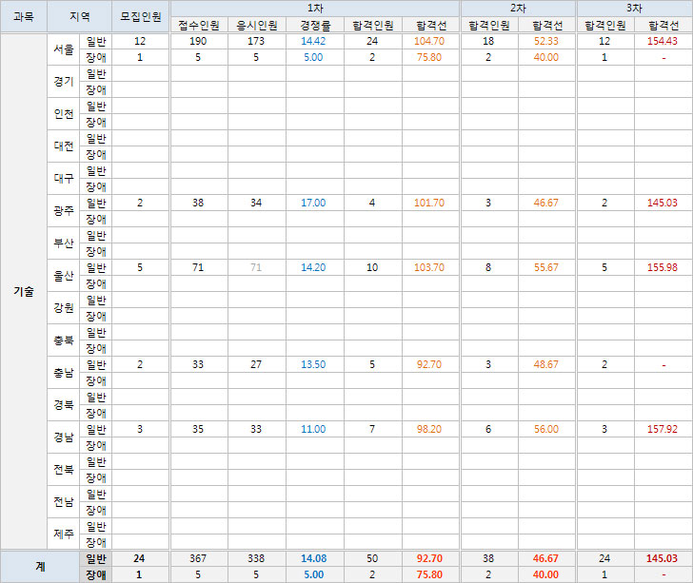Image resolution: width=693 pixels, height=583 pixels.
Task: Select the 인천 region cell
Action: (63, 113)
